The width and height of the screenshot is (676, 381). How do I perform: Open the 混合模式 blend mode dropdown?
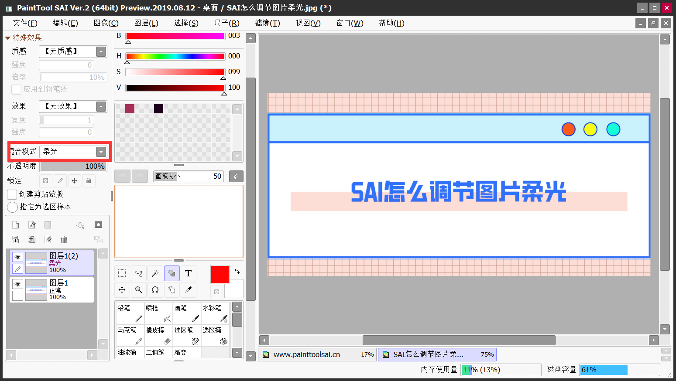(73, 152)
